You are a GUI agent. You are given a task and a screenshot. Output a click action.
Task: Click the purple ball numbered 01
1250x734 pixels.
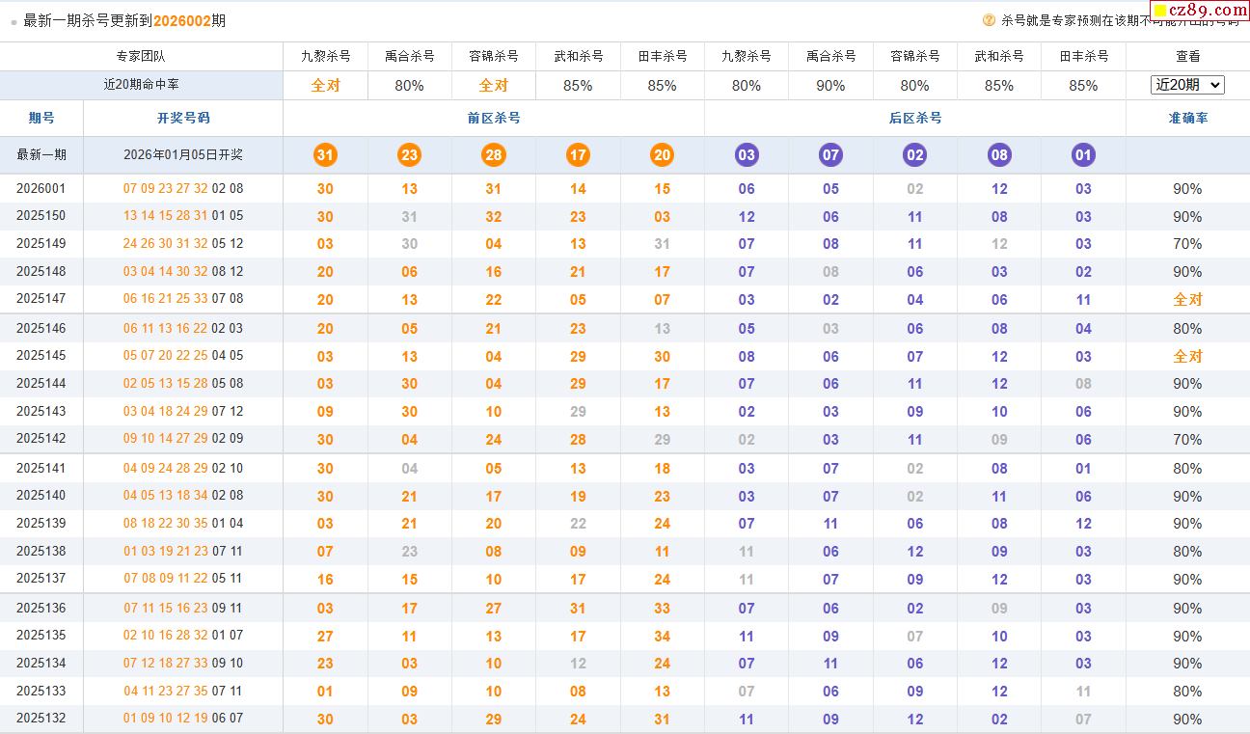pos(1083,155)
